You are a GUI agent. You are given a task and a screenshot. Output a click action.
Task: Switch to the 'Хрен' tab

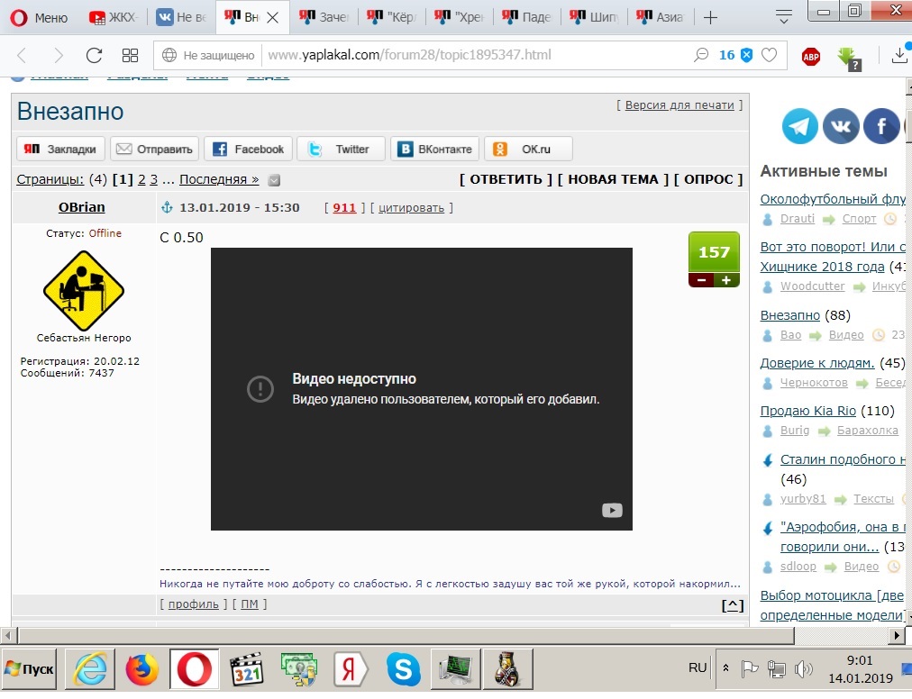coord(459,17)
